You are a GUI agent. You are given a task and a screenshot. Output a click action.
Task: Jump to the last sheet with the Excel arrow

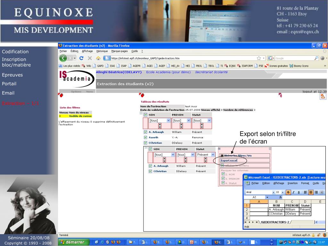257,222
